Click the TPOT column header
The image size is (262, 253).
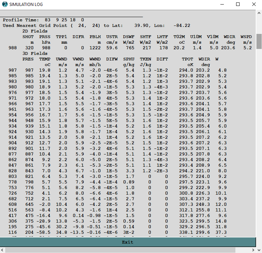click(187, 59)
